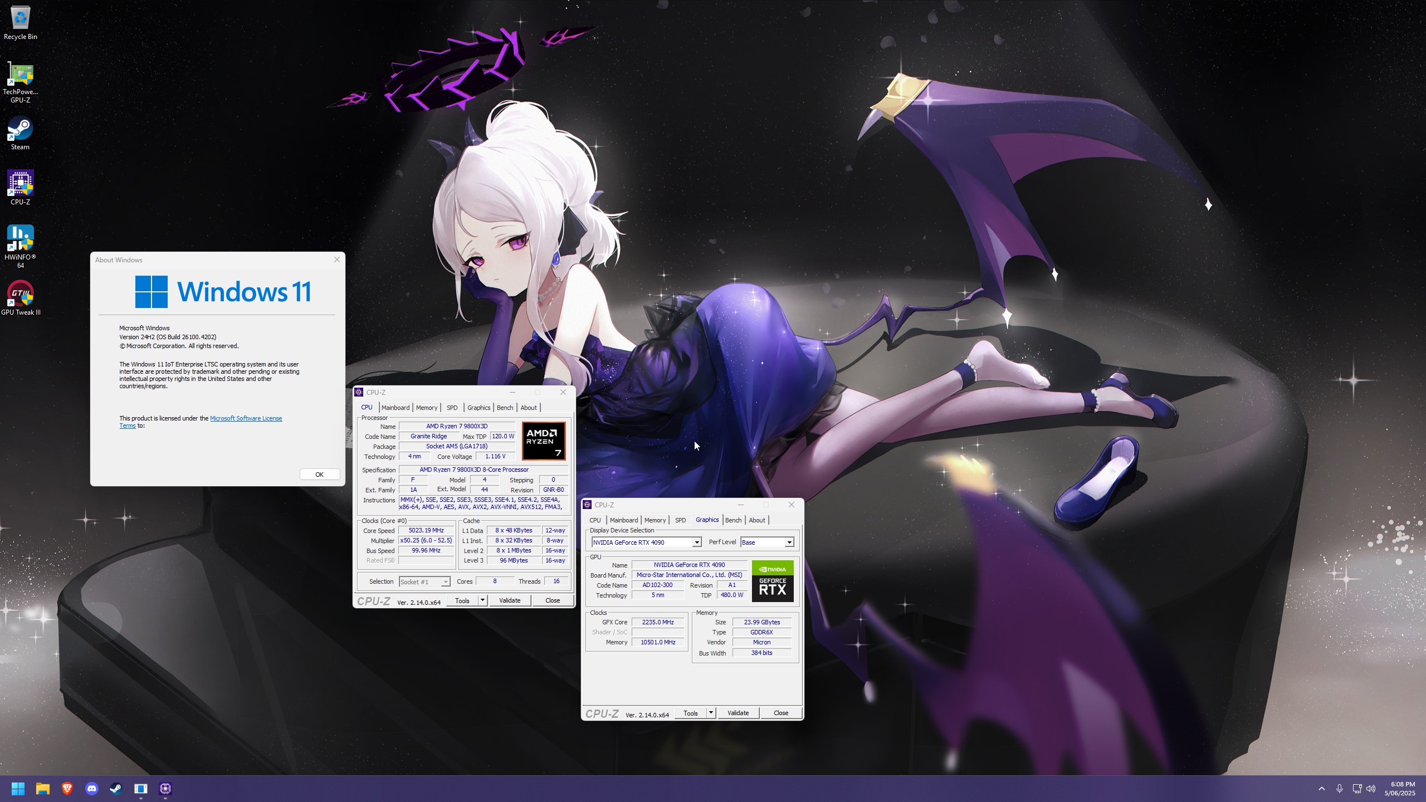This screenshot has width=1426, height=802.
Task: Switch to Memory tab in Graphics window
Action: point(655,520)
